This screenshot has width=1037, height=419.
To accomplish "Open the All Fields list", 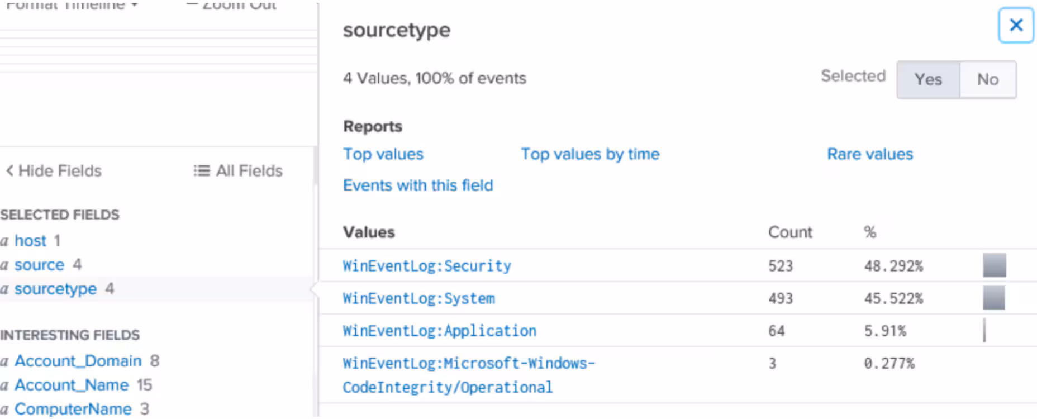I will [x=238, y=171].
